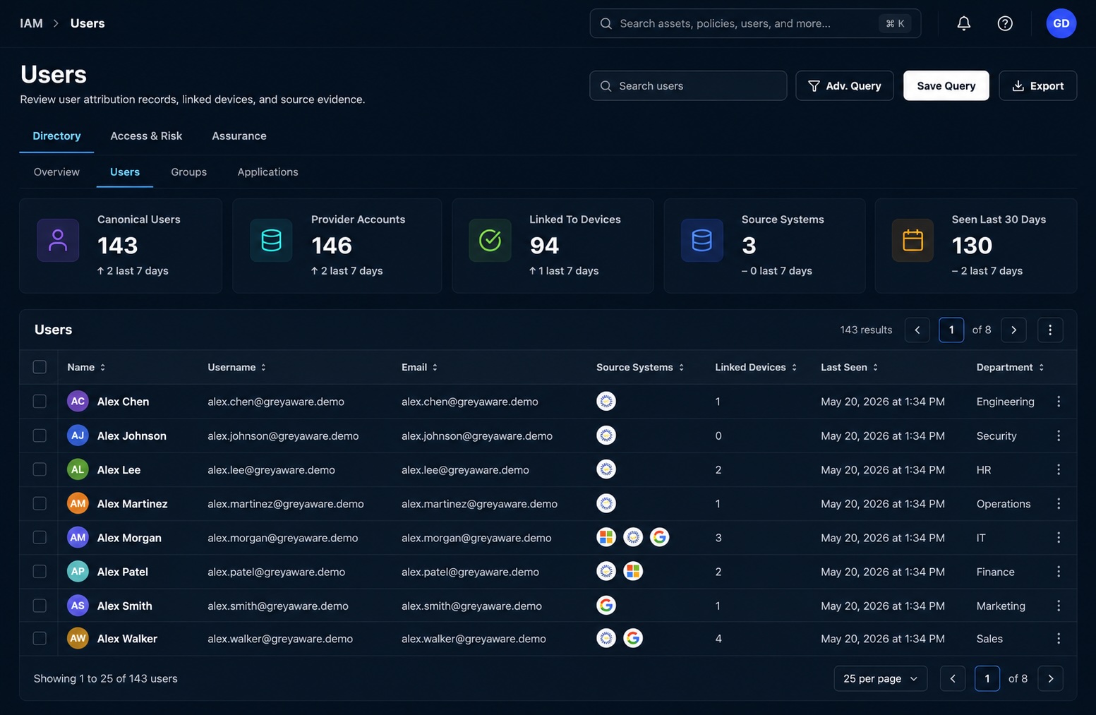Image resolution: width=1096 pixels, height=715 pixels.
Task: Go to previous page in top pagination
Action: 917,330
